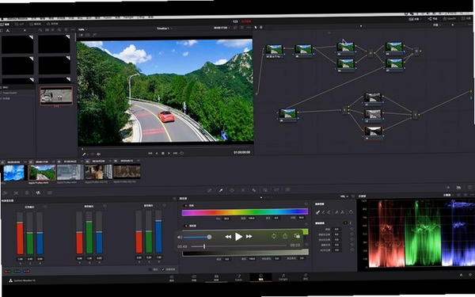Image resolution: width=475 pixels, height=297 pixels.
Task: Select the fifth brown clip thumbnail
Action: (x=127, y=172)
